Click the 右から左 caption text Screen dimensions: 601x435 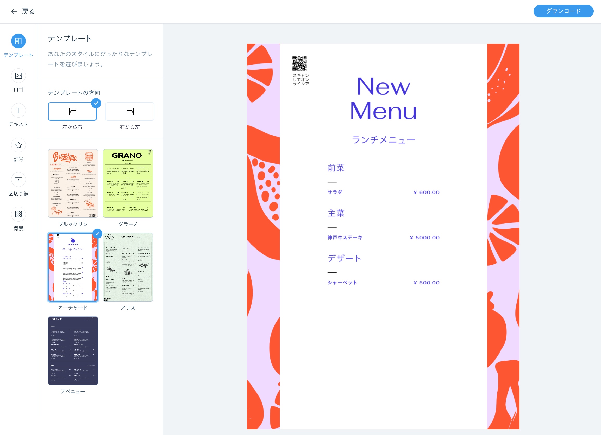tap(130, 127)
